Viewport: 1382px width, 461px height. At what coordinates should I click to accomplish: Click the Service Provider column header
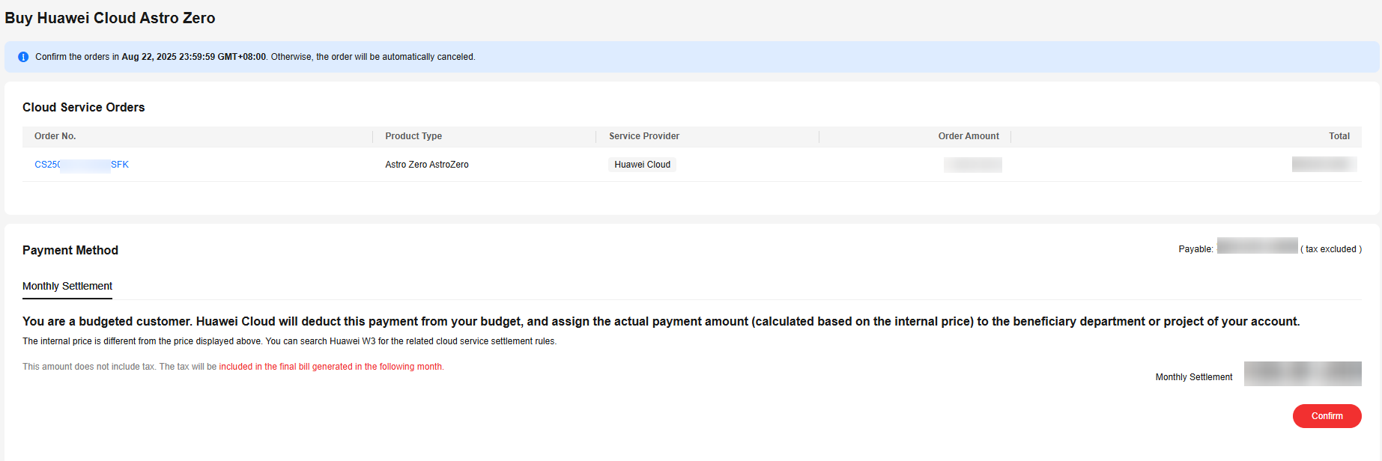pos(644,136)
